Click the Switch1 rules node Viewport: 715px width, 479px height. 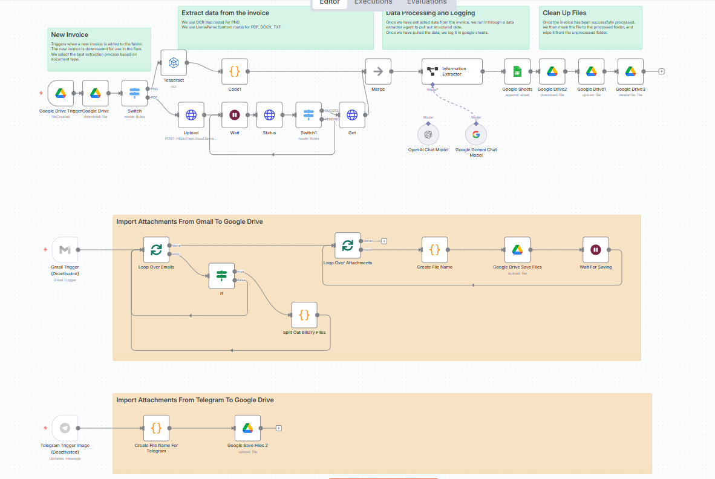click(x=309, y=114)
